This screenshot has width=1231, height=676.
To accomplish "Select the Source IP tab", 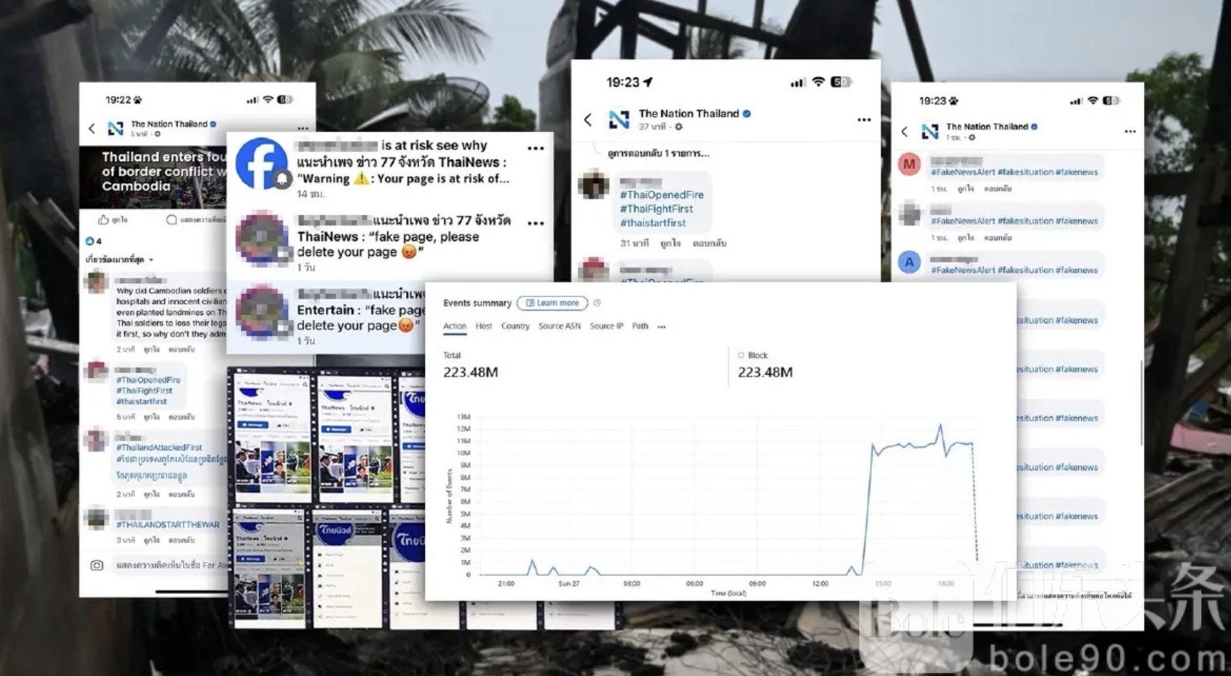I will click(606, 326).
